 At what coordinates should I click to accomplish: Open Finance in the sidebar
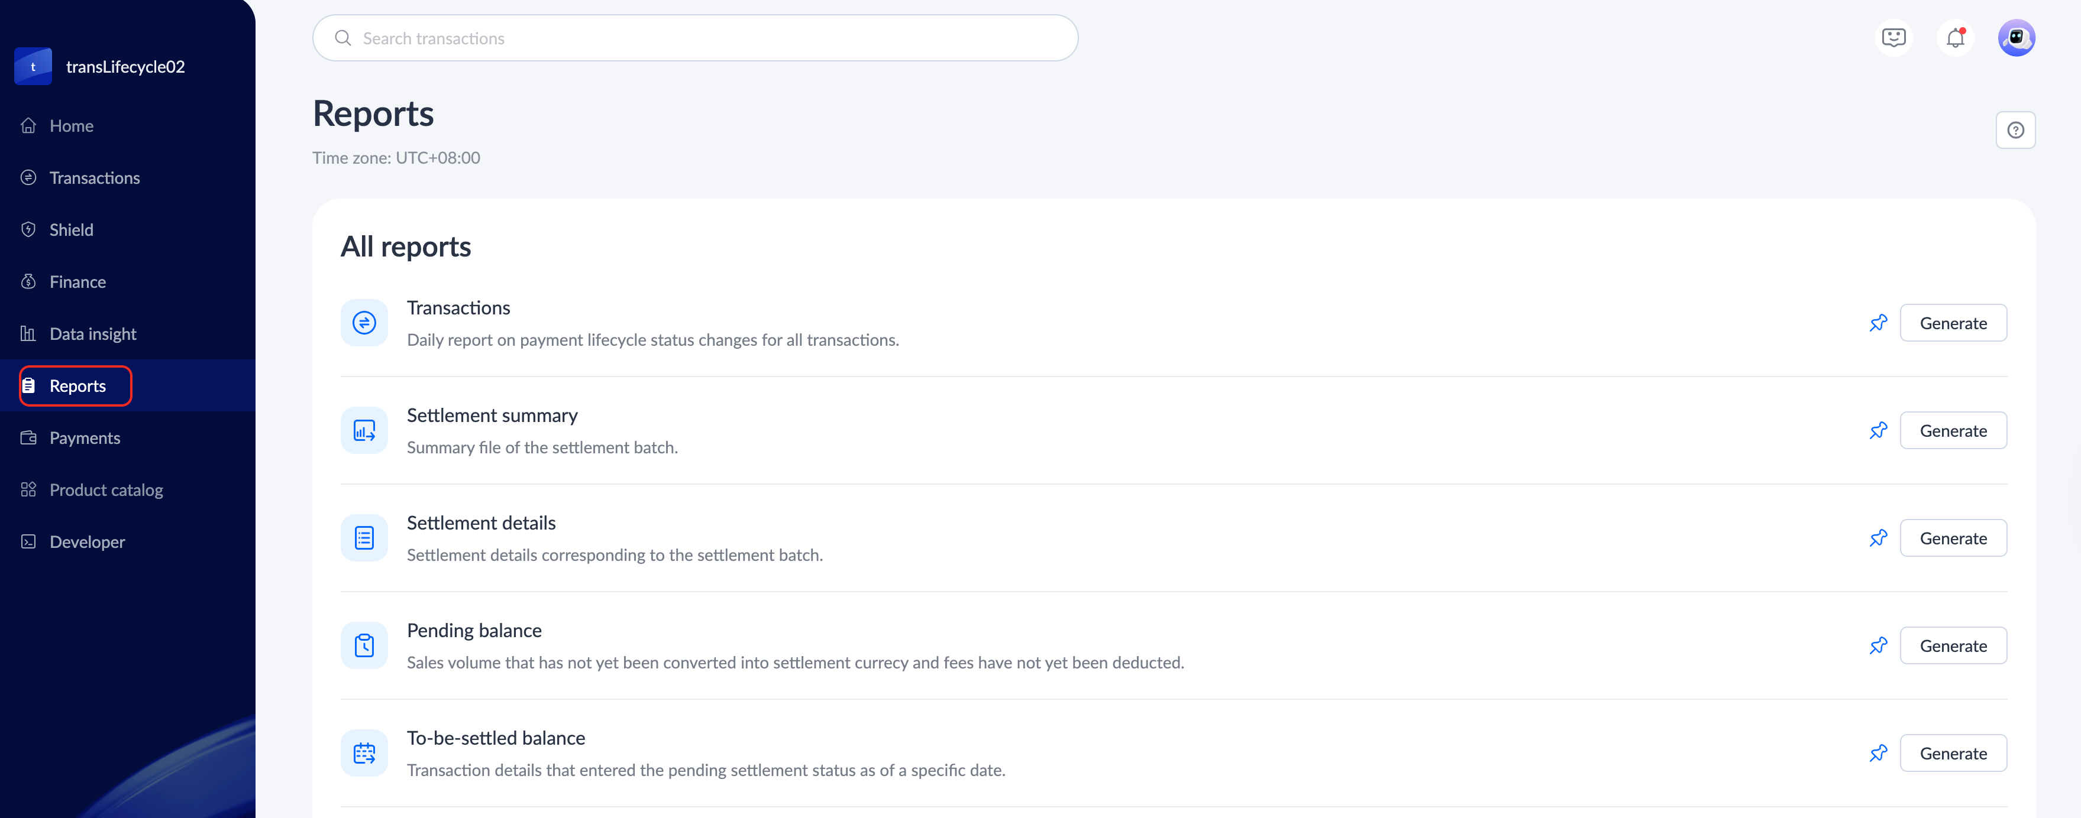[x=77, y=282]
